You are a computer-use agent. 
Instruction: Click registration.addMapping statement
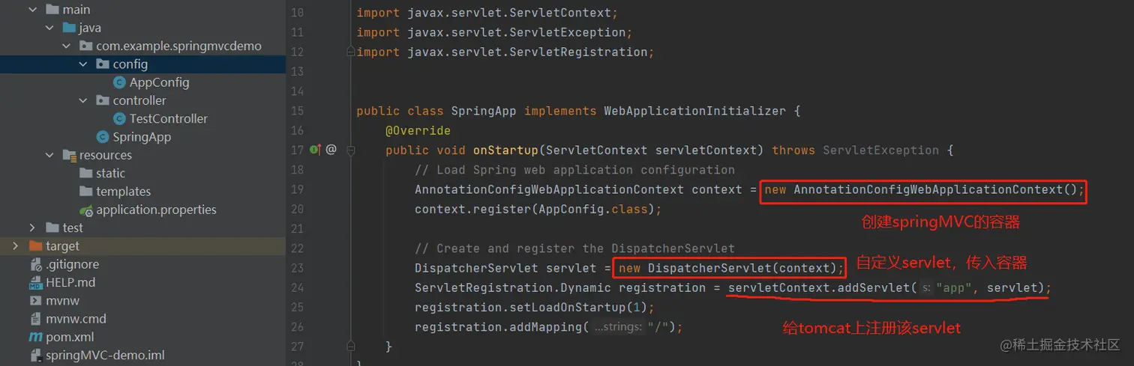549,327
